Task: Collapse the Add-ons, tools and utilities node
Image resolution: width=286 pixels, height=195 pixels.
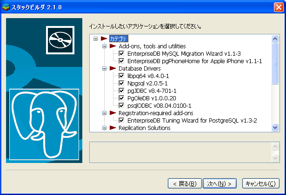Action: 104,46
